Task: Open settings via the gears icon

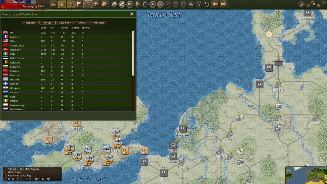Action: tap(313, 4)
